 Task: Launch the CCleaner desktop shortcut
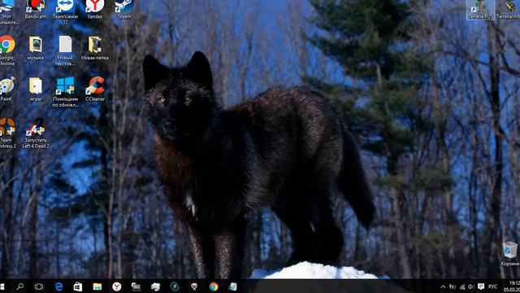[x=95, y=90]
